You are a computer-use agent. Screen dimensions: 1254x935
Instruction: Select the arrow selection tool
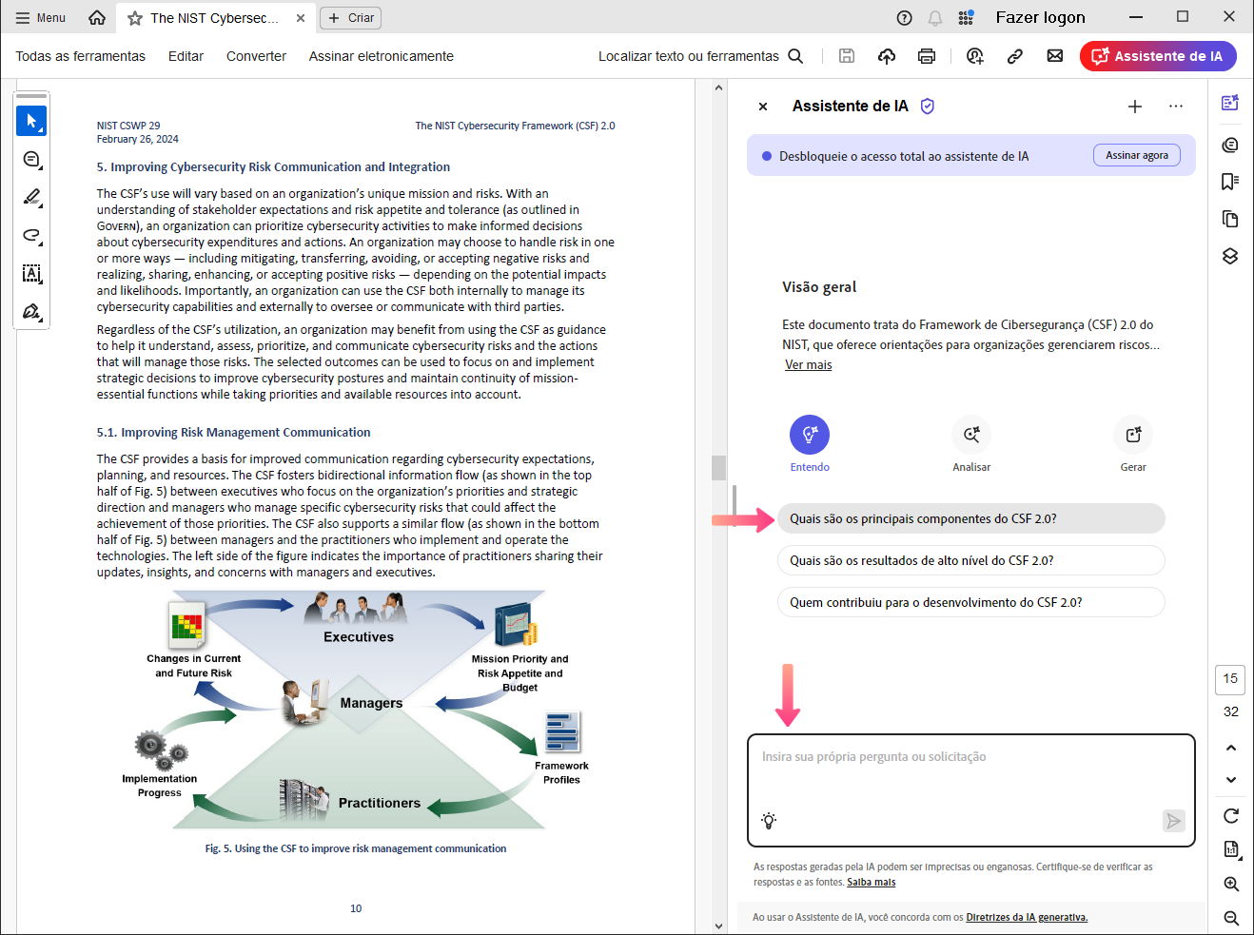pos(31,121)
